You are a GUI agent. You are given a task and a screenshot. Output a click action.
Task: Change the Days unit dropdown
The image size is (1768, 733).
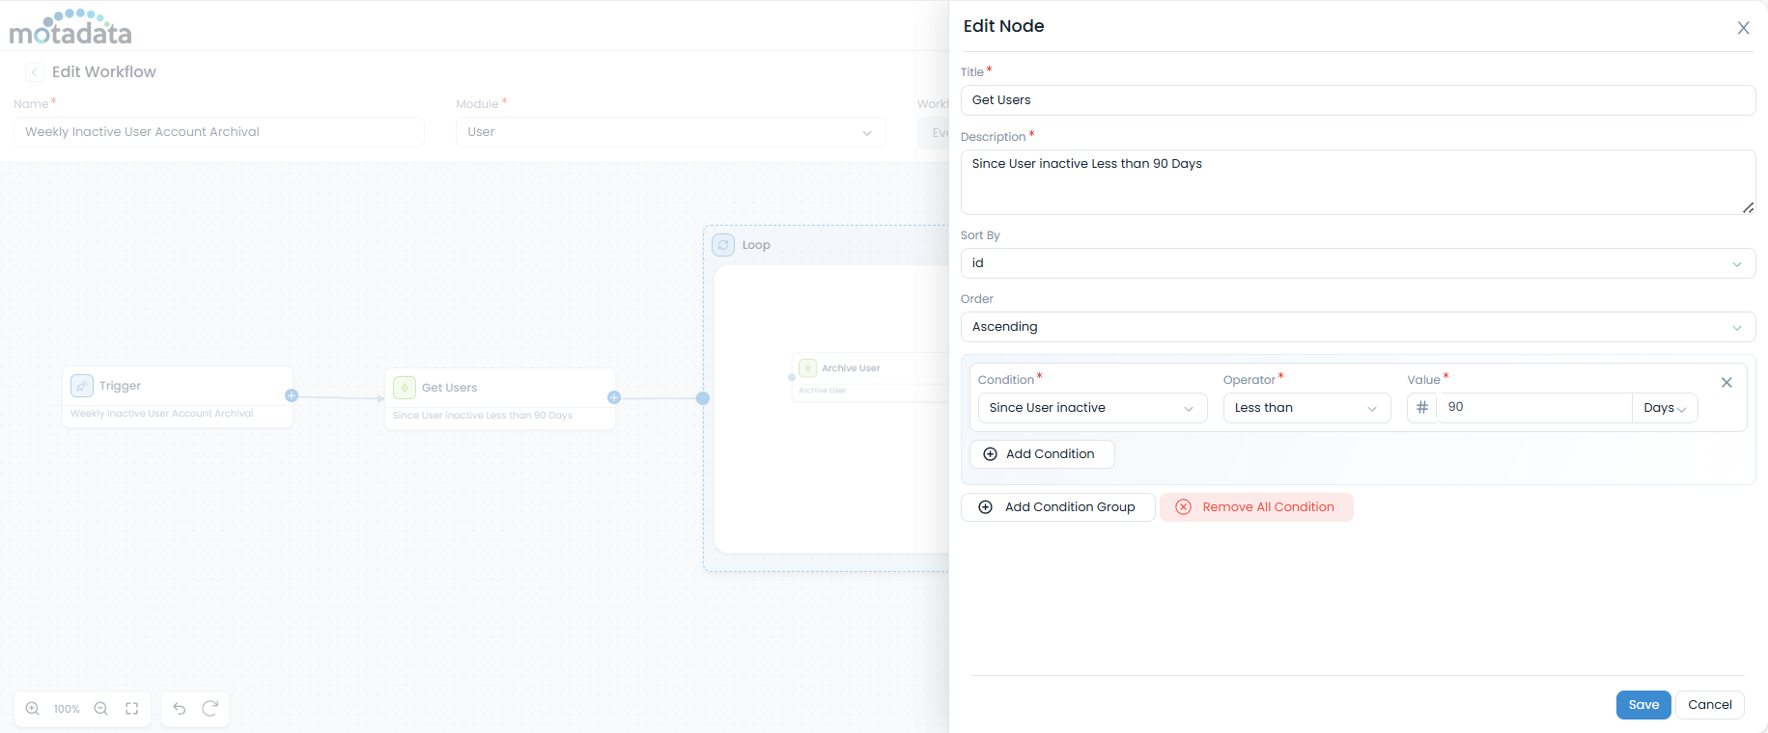1664,408
